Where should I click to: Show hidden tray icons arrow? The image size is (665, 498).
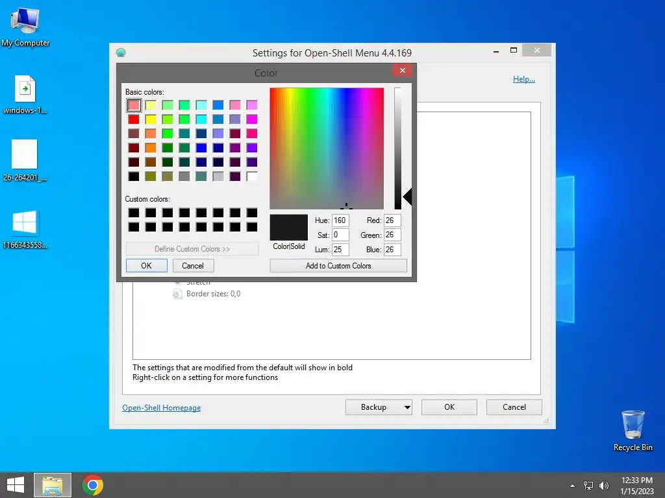pyautogui.click(x=572, y=486)
